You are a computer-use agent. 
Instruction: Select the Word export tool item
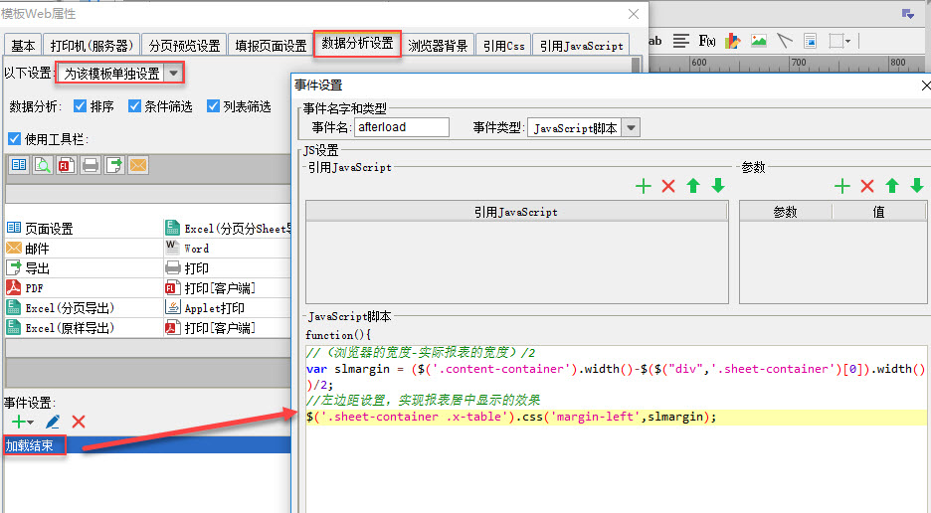pos(228,249)
